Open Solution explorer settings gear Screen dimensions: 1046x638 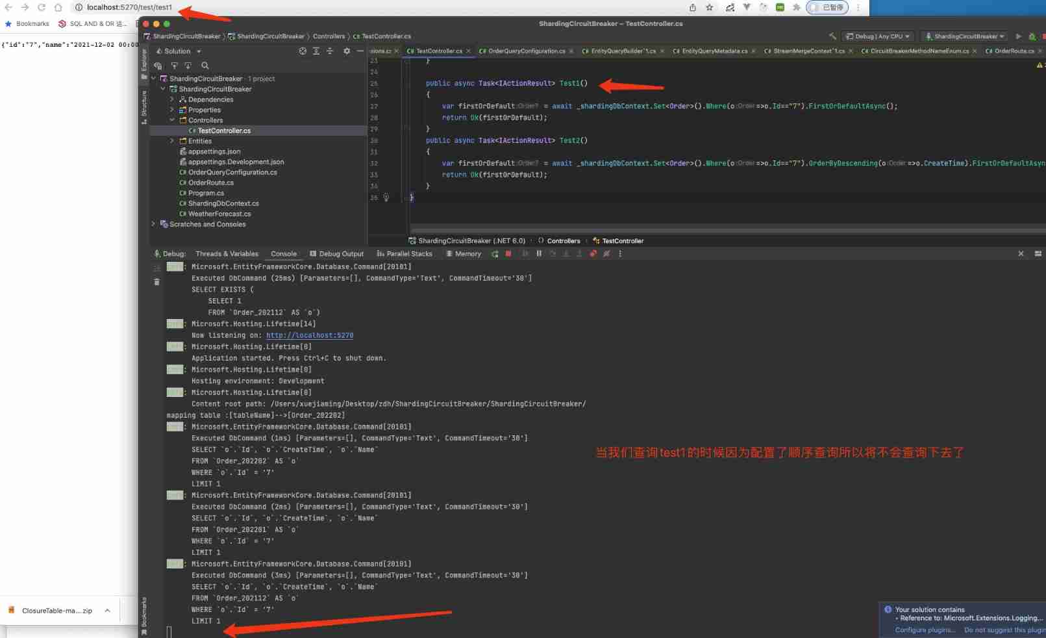coord(347,51)
